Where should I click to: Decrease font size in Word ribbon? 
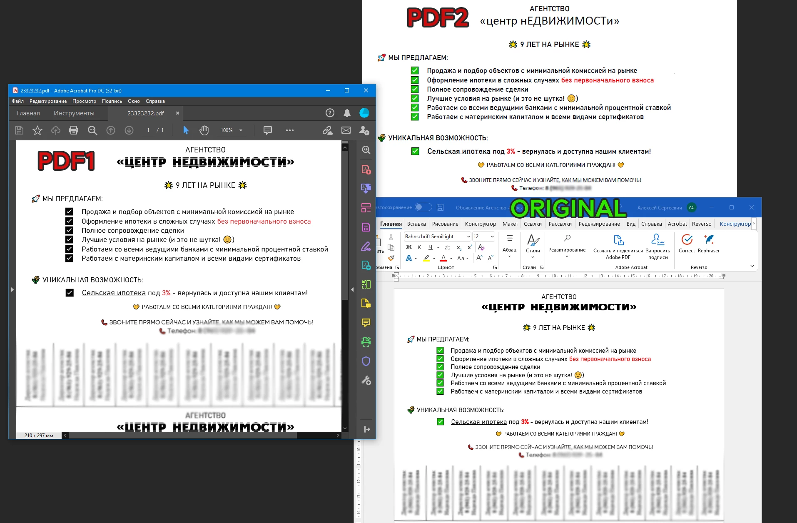tap(490, 258)
